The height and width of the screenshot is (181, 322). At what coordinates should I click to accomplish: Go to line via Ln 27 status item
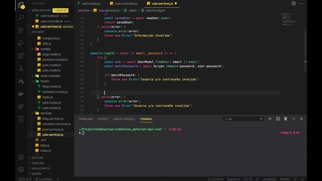(x=216, y=179)
